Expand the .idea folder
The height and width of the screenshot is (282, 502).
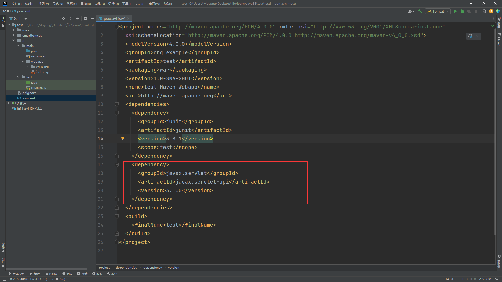coord(14,30)
